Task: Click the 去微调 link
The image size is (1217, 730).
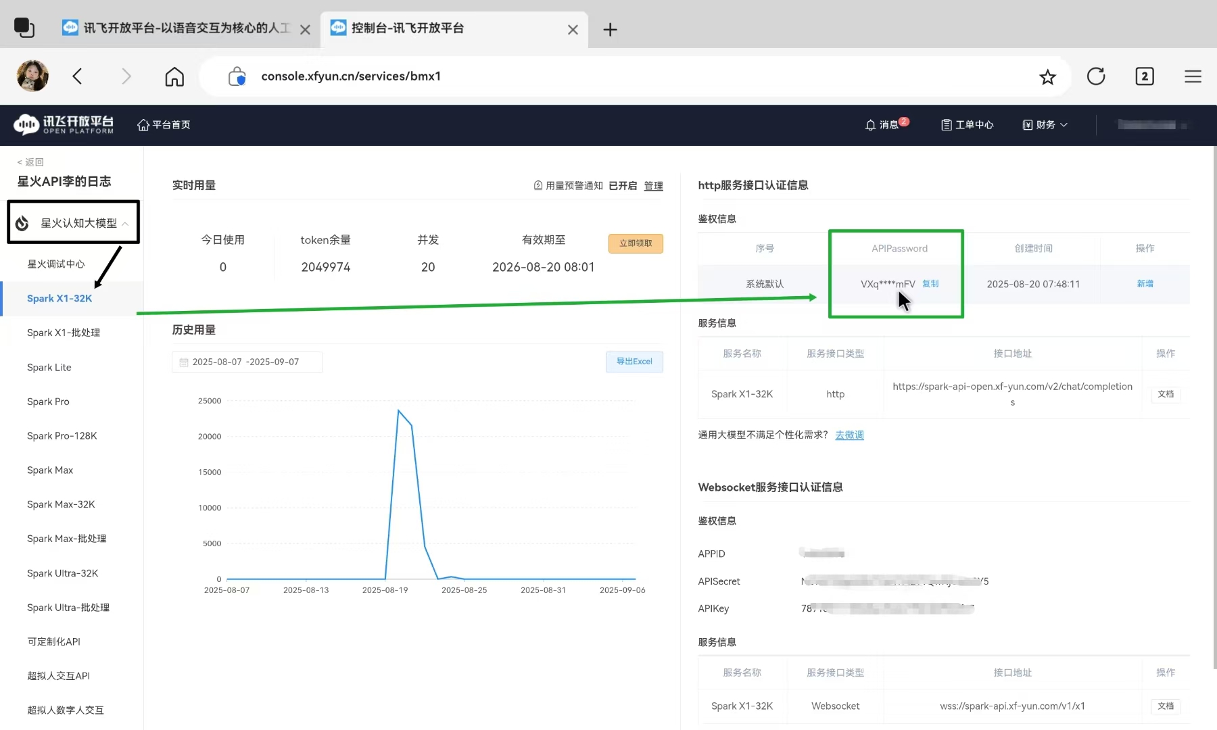Action: (849, 435)
